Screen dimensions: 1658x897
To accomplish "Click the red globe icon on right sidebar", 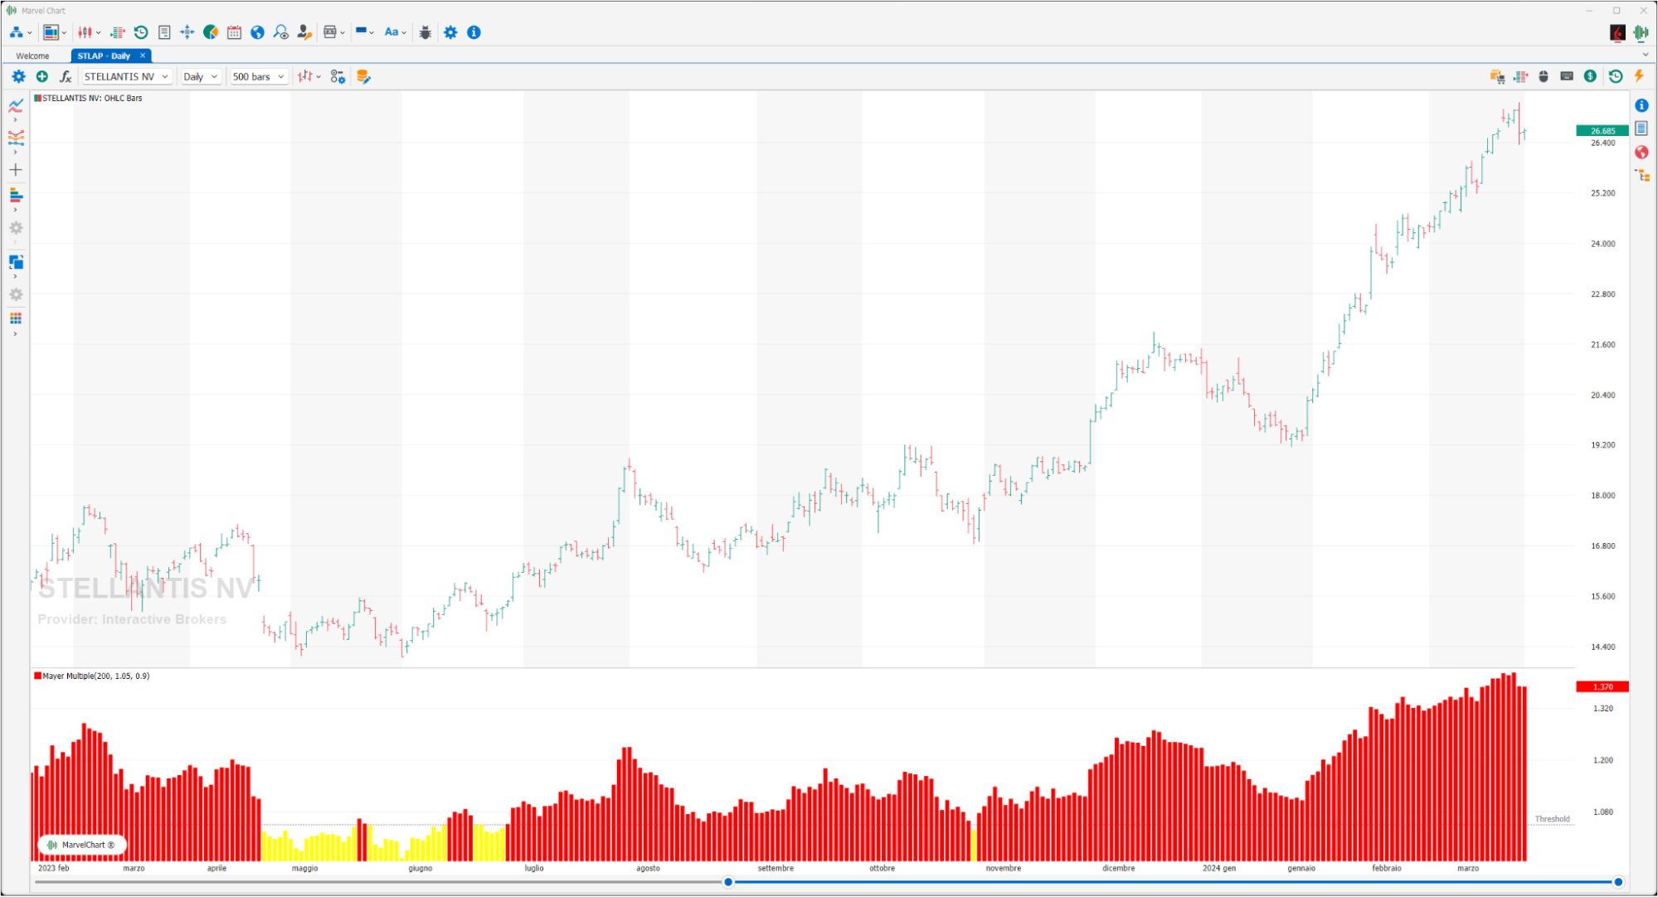I will 1641,152.
